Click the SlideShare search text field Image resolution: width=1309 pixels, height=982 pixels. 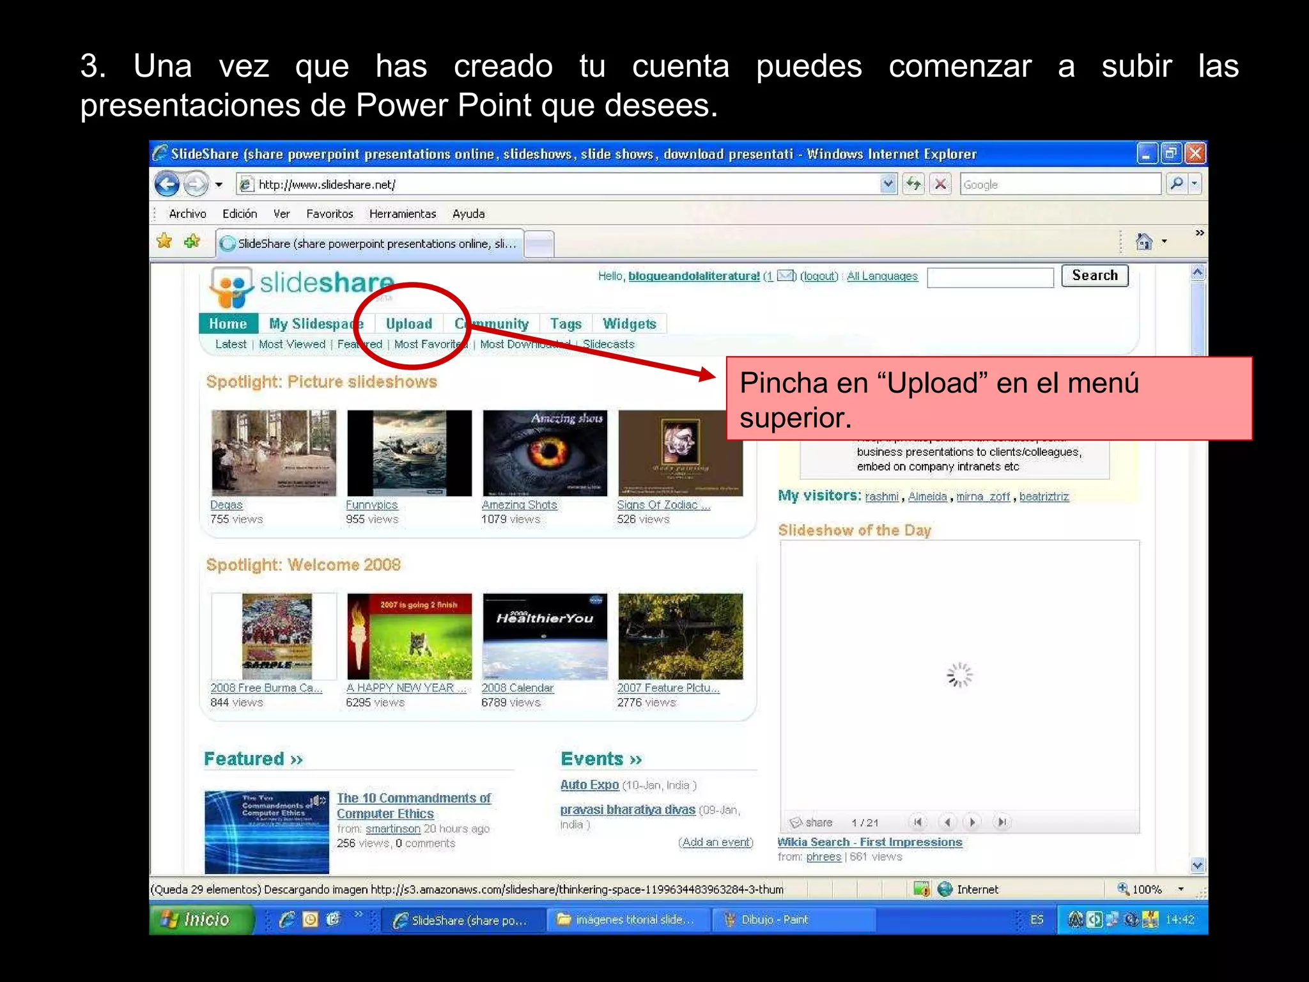click(x=990, y=277)
